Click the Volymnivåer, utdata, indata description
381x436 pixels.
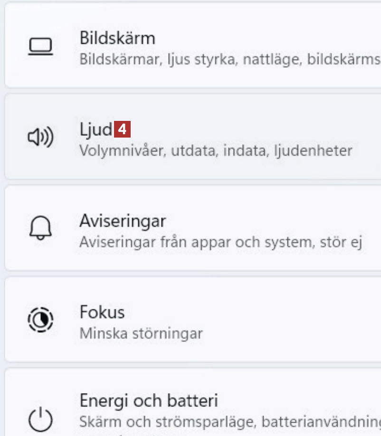pyautogui.click(x=216, y=151)
